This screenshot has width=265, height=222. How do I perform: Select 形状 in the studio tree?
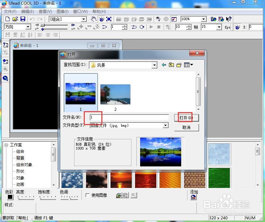coord(20,171)
